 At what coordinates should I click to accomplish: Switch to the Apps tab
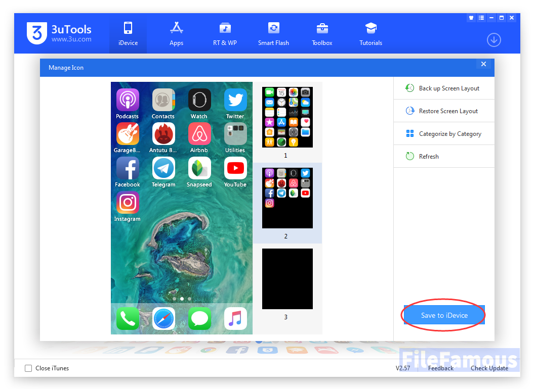click(177, 34)
